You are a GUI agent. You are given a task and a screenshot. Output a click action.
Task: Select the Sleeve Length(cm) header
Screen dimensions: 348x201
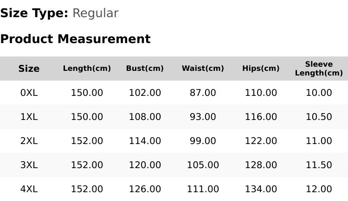click(x=319, y=69)
